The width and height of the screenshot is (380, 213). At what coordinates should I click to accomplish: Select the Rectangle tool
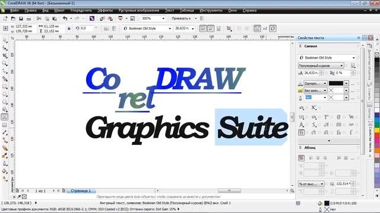pyautogui.click(x=5, y=86)
